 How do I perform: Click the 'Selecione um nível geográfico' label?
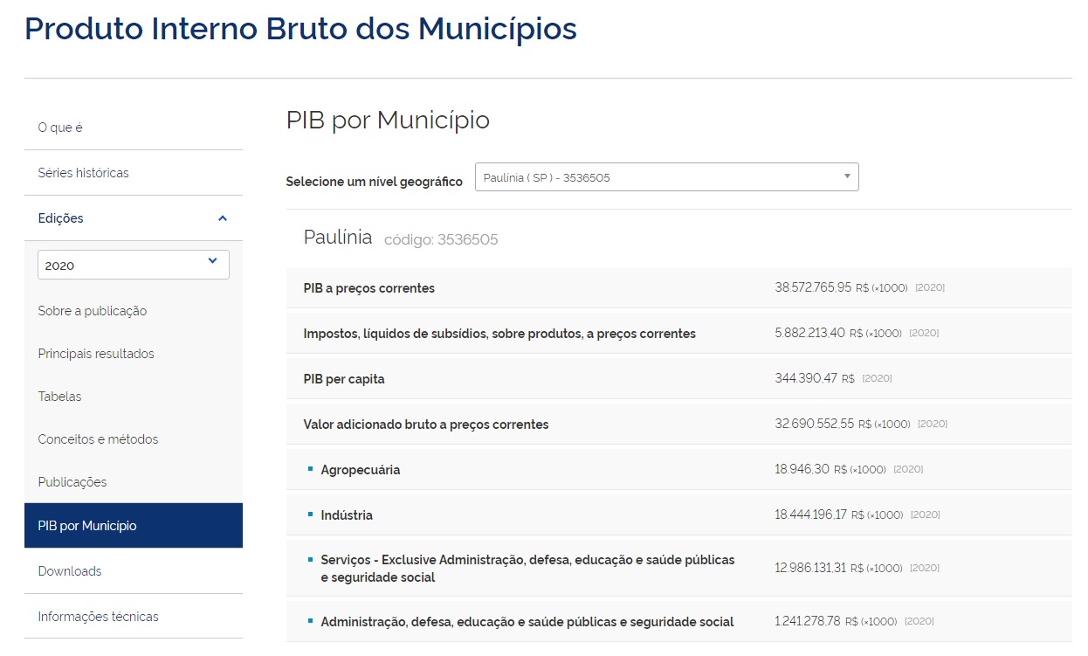[375, 182]
